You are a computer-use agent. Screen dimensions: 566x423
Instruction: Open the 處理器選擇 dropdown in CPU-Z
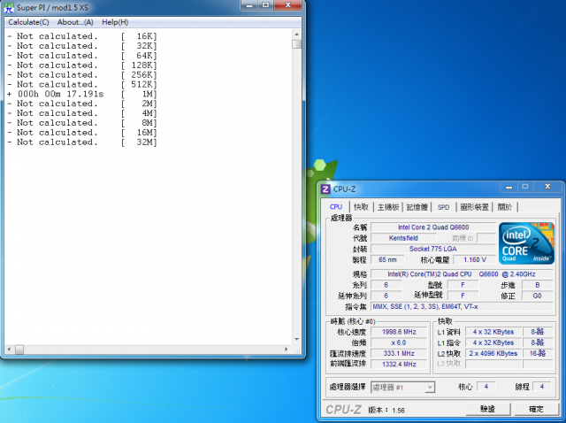(403, 388)
